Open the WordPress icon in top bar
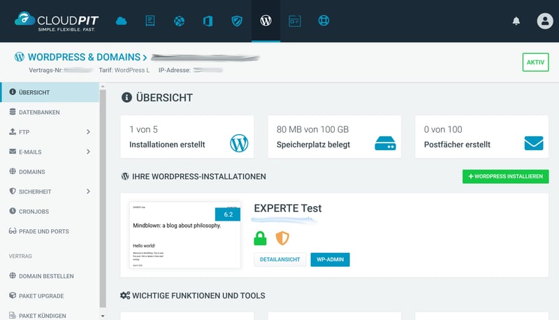The width and height of the screenshot is (559, 320). (x=266, y=21)
